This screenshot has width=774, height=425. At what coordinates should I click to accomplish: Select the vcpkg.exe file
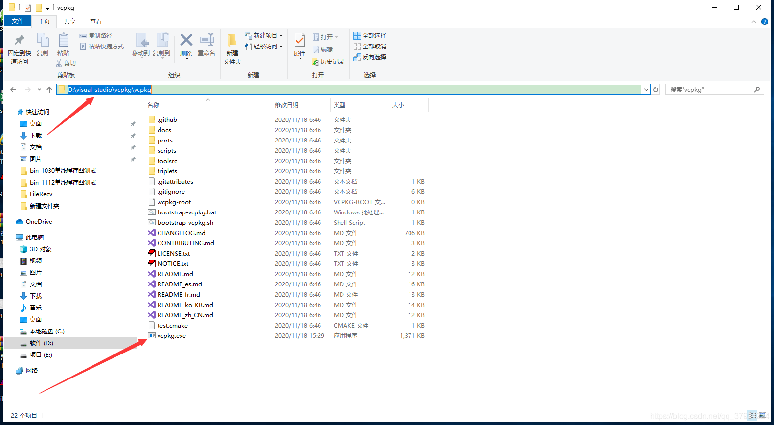171,335
